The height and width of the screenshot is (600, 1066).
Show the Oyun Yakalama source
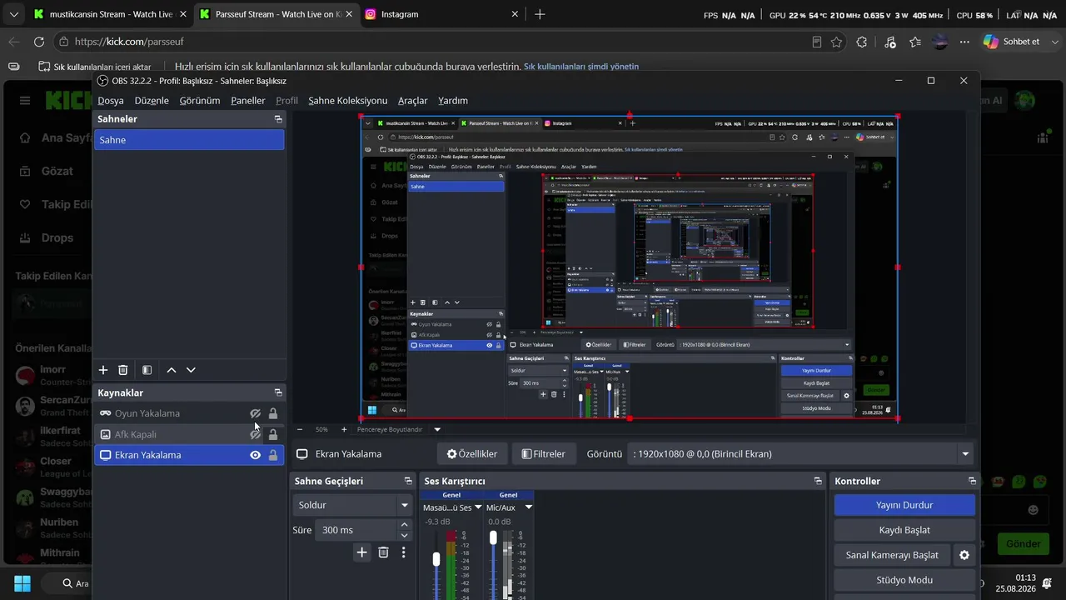pyautogui.click(x=256, y=413)
